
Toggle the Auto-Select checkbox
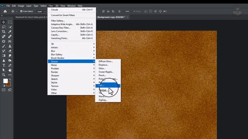tap(21, 11)
